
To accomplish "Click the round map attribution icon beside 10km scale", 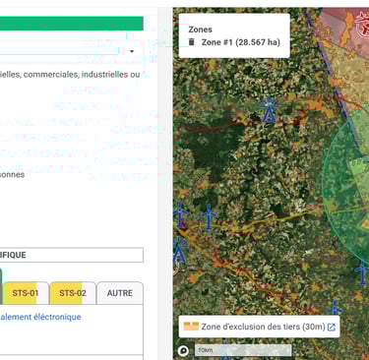I will pyautogui.click(x=183, y=351).
